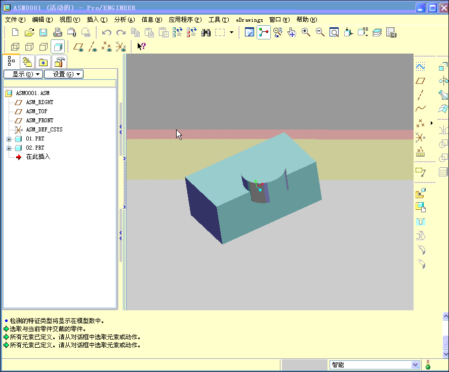Switch to Hidden Line display mode

(29, 46)
